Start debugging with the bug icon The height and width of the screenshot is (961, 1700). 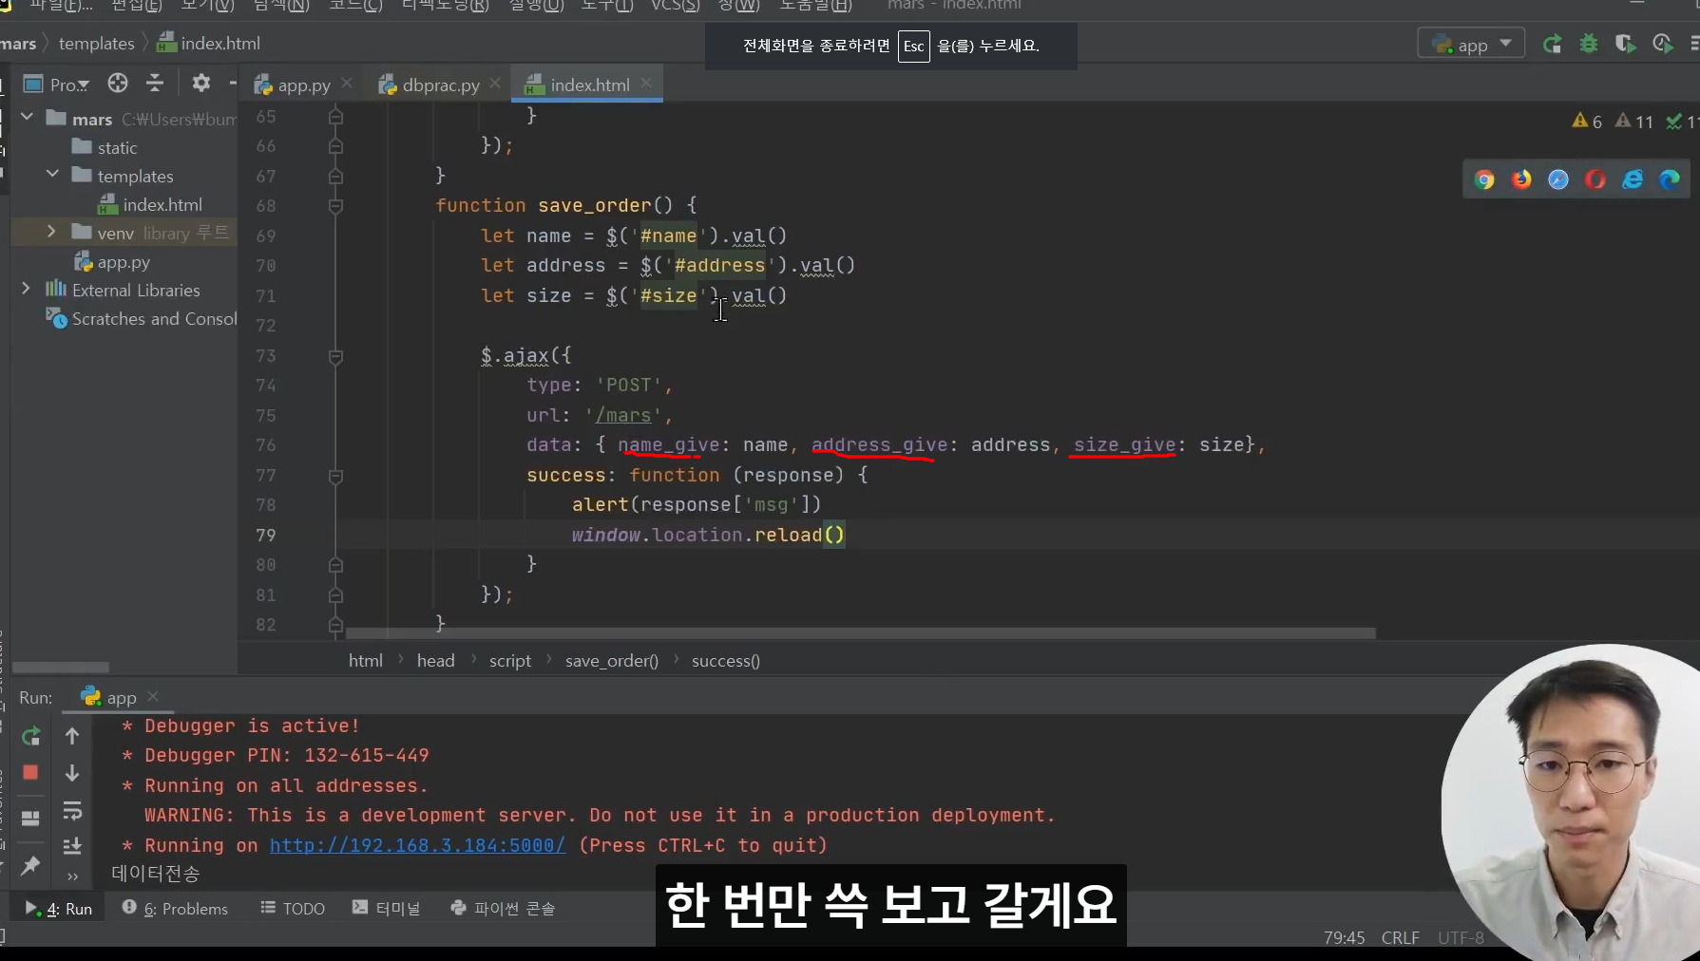pos(1589,45)
